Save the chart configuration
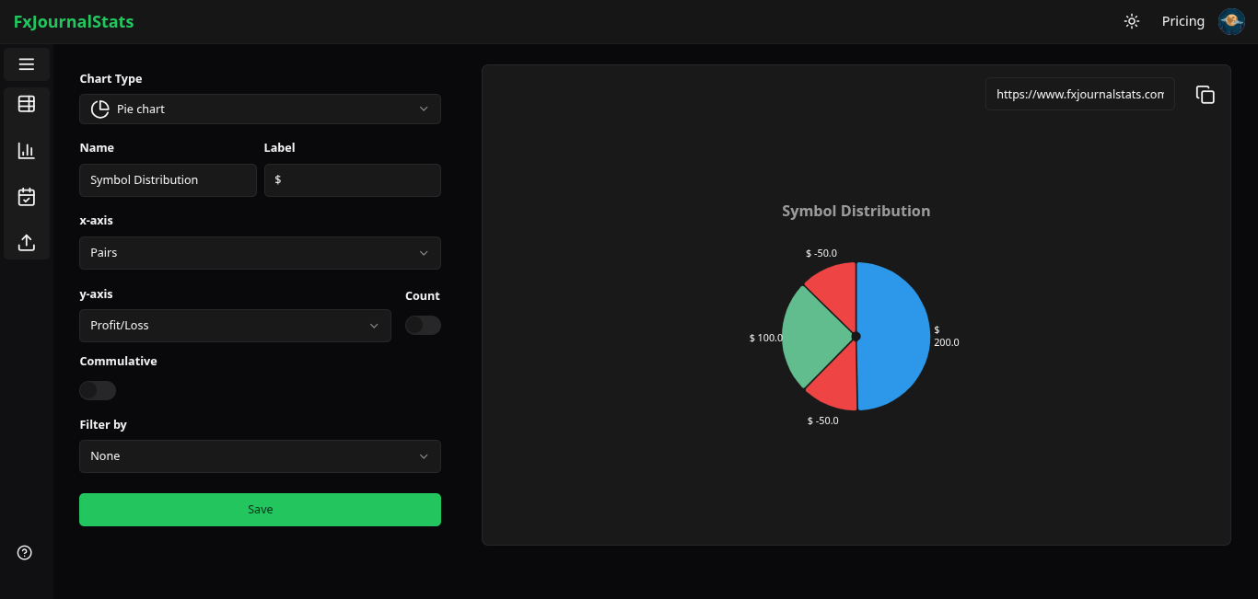 click(260, 510)
